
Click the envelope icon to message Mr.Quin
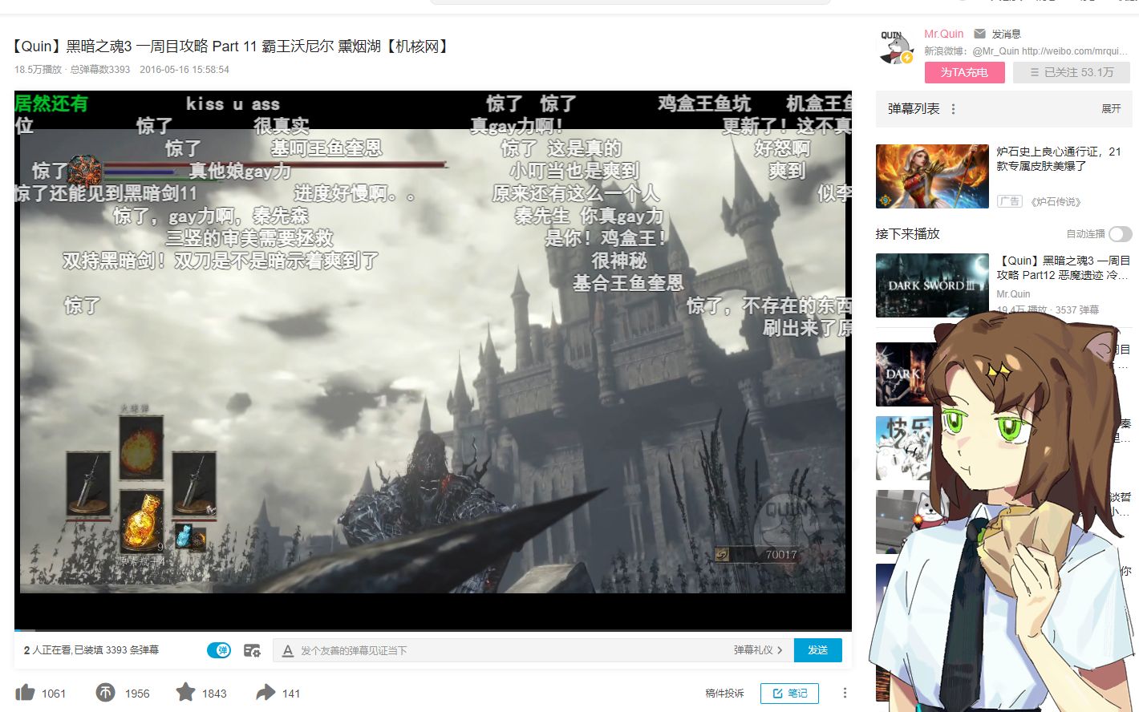point(979,34)
